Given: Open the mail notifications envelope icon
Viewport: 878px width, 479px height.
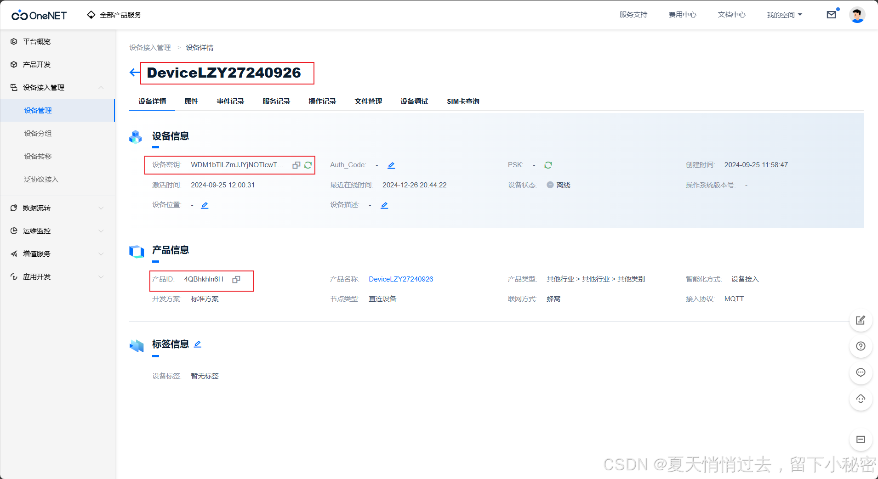Looking at the screenshot, I should (x=831, y=15).
